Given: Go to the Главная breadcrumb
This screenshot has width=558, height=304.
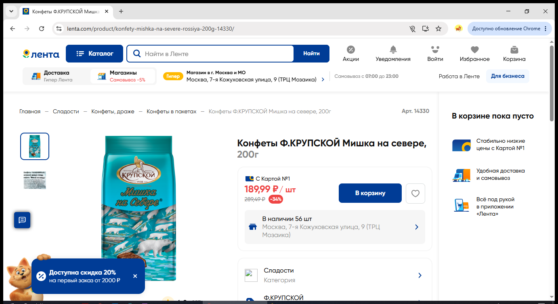Looking at the screenshot, I should pos(30,111).
